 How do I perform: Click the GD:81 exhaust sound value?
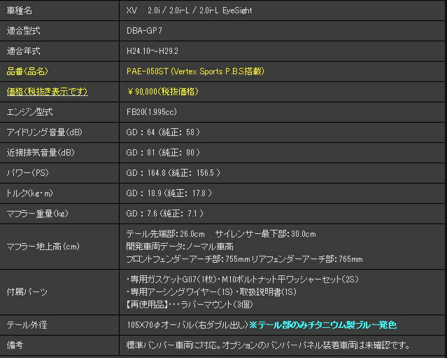tap(162, 152)
